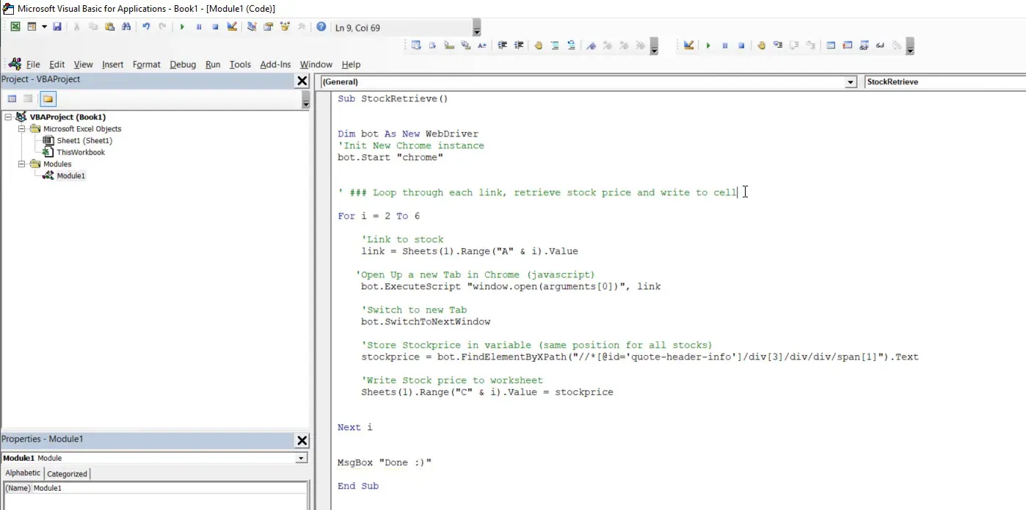Click the Find binoculars icon
This screenshot has height=510, width=1026.
coord(126,26)
